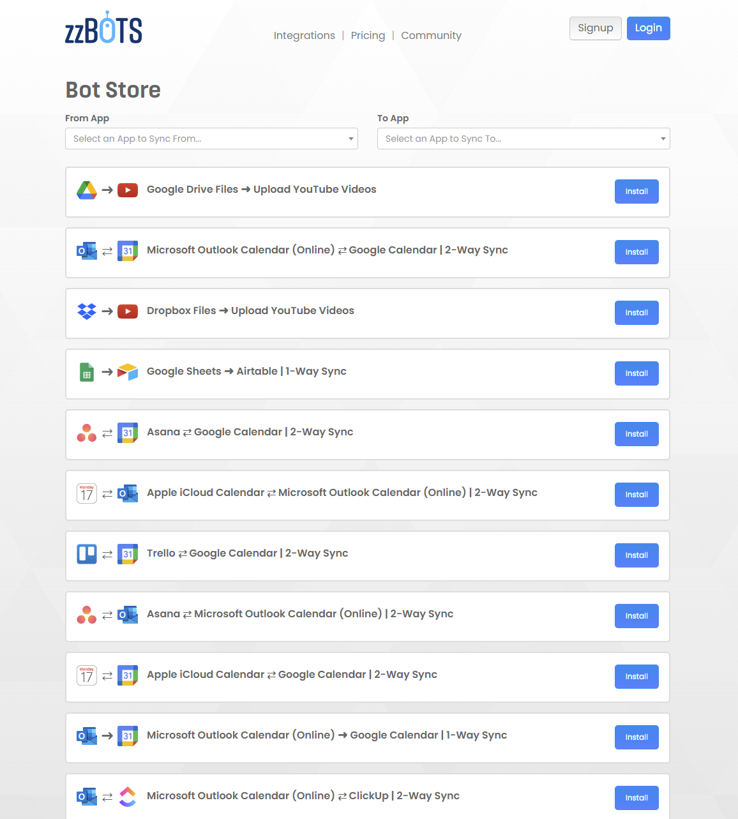738x819 pixels.
Task: Open the Integrations menu item
Action: point(304,35)
